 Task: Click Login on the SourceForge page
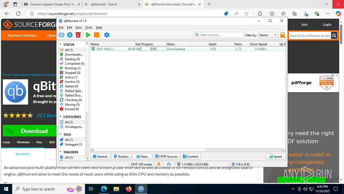click(327, 25)
